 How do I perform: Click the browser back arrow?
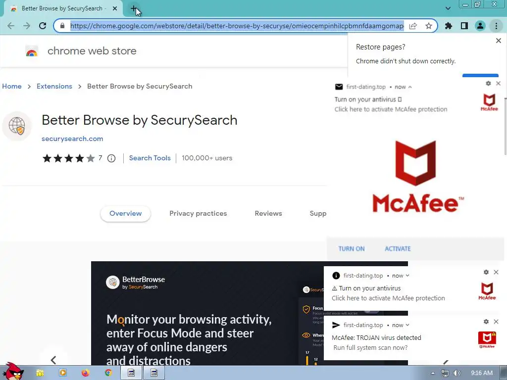11,26
